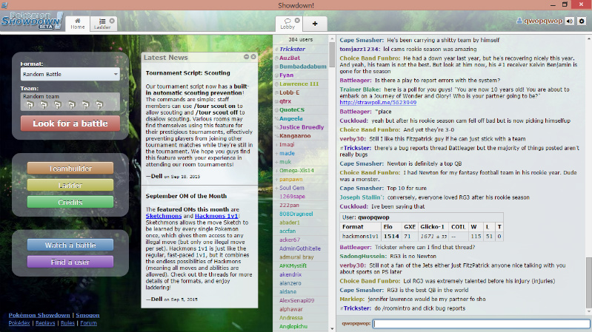This screenshot has height=332, width=592.
Task: Open the Teambuilder
Action: [x=70, y=169]
